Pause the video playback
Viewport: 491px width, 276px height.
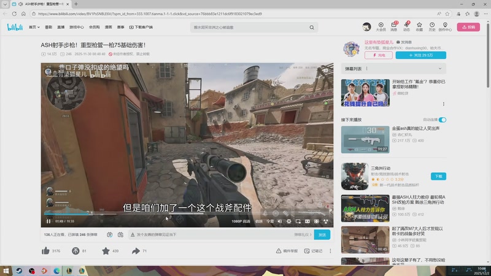coord(48,221)
